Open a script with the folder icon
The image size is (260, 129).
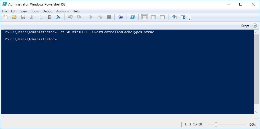click(x=14, y=17)
